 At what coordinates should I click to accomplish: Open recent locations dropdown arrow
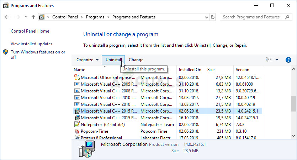[26, 17]
